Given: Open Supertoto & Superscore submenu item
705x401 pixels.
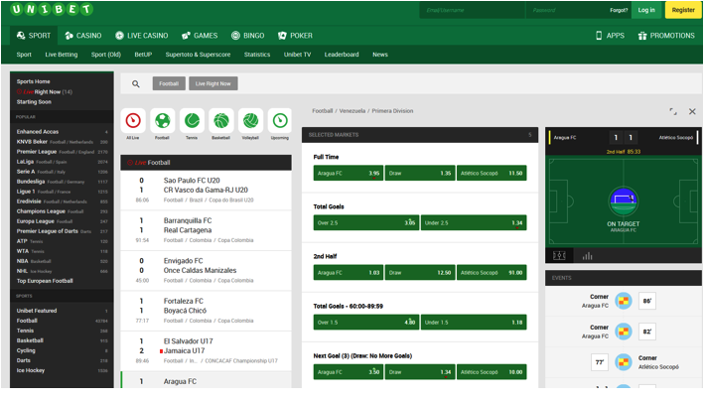Looking at the screenshot, I should pyautogui.click(x=198, y=55).
